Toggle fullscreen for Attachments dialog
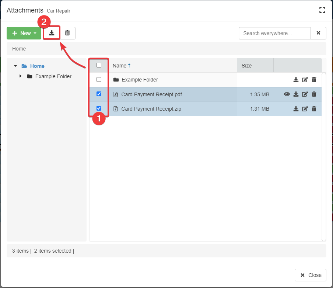The height and width of the screenshot is (288, 333). pyautogui.click(x=322, y=10)
